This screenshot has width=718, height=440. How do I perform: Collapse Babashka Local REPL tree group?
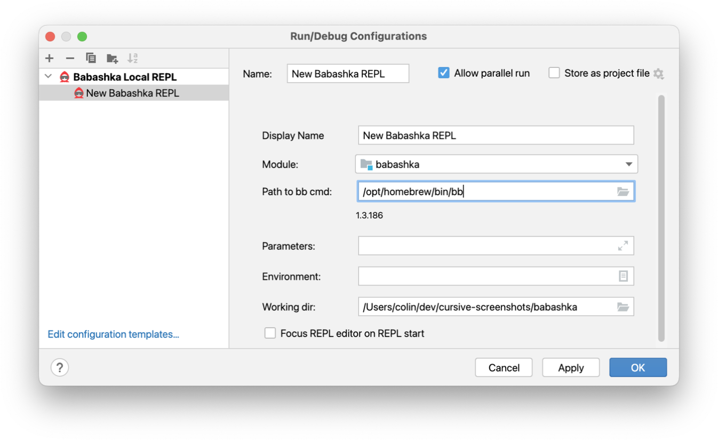pyautogui.click(x=49, y=77)
